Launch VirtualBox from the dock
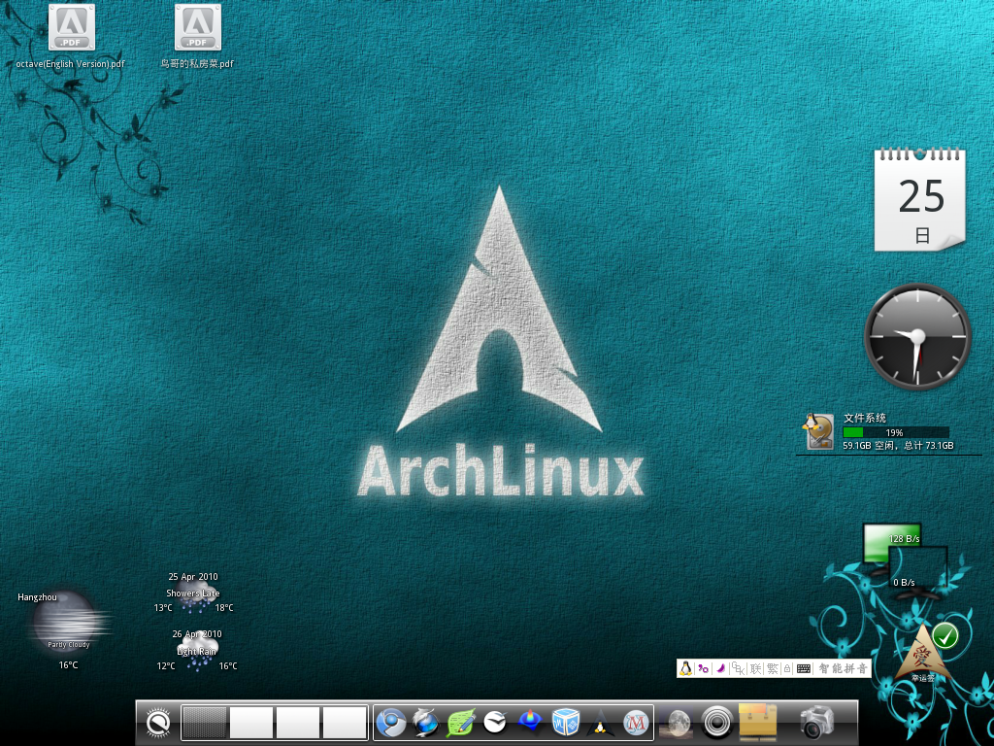The height and width of the screenshot is (746, 994). [x=565, y=722]
